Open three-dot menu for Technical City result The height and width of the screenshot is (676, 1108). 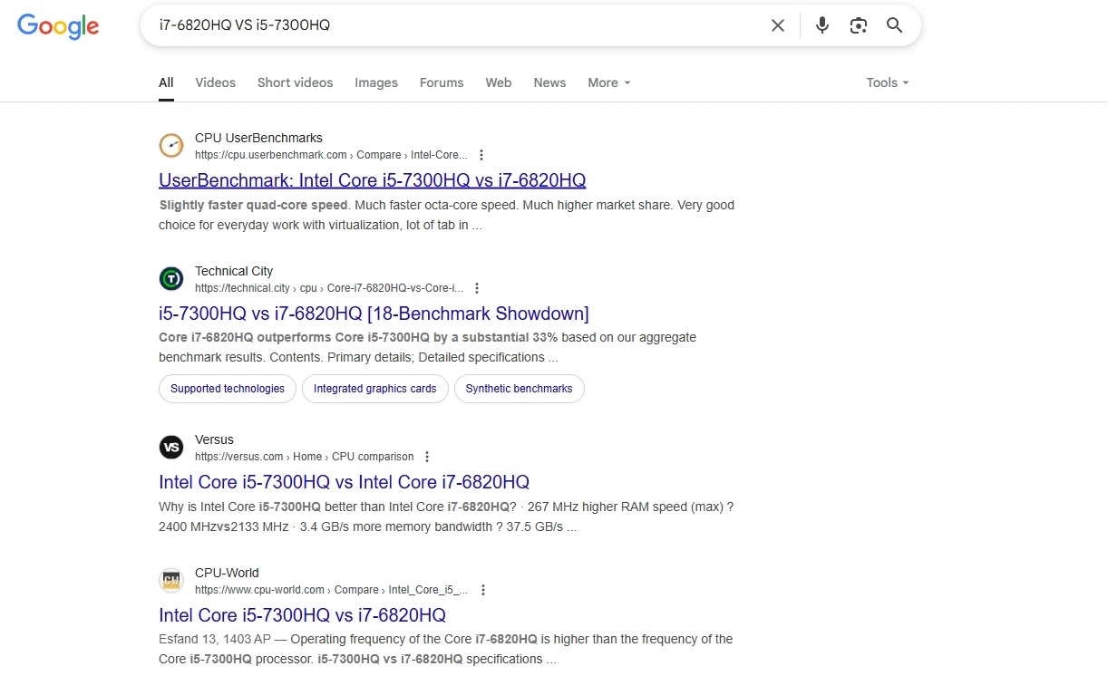point(477,288)
